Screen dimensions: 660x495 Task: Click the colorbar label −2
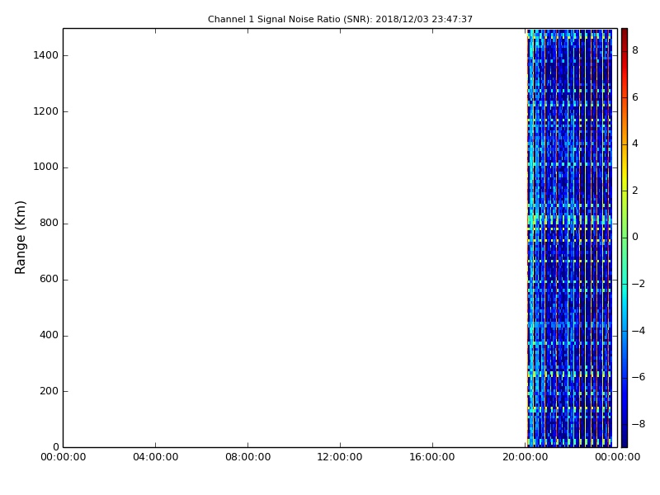(639, 284)
